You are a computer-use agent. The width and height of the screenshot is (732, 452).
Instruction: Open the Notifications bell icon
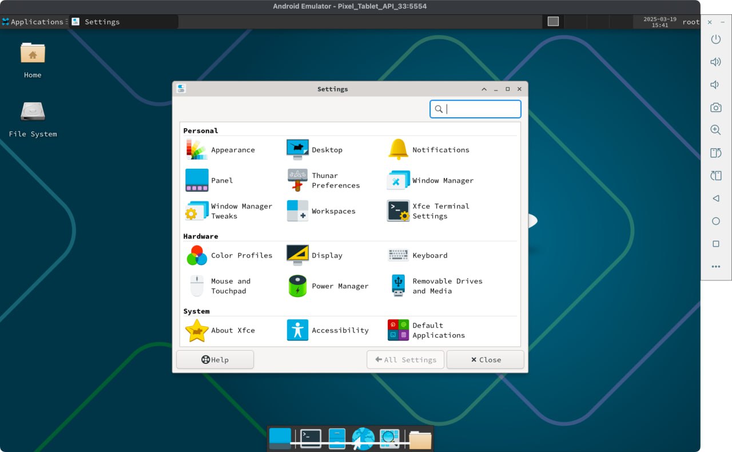tap(399, 150)
